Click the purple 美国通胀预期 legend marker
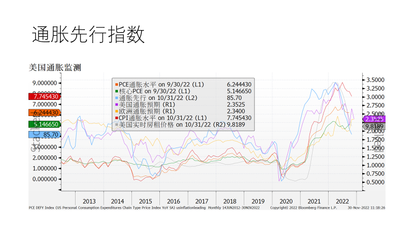Viewport: 414px width, 233px height. click(117, 104)
